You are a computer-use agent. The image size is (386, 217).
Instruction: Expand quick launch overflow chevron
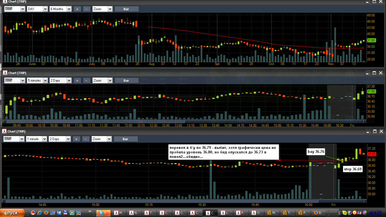tap(90, 211)
